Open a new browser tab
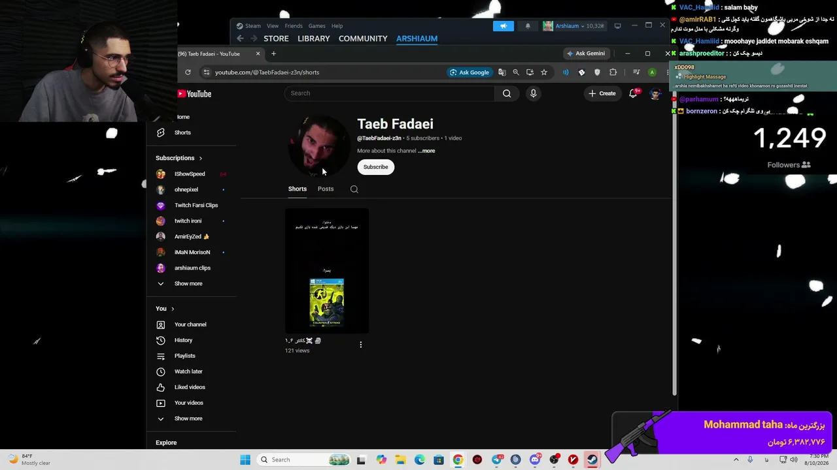Screen dimensions: 837x470 273,54
